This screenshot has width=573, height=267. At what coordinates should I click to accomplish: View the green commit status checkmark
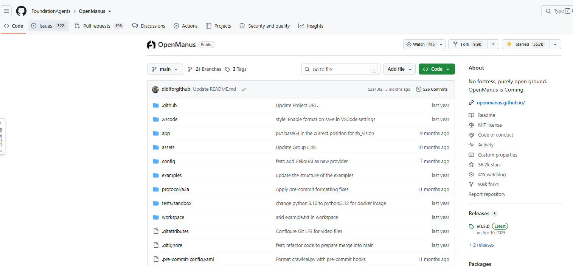[x=244, y=89]
